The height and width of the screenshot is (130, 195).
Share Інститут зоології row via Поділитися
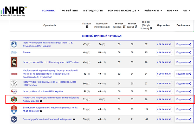[x=184, y=62]
